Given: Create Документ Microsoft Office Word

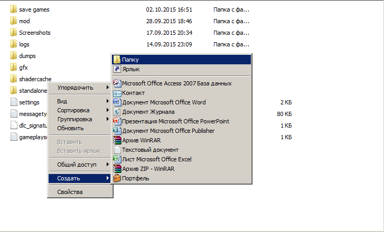Looking at the screenshot, I should pos(182,102).
